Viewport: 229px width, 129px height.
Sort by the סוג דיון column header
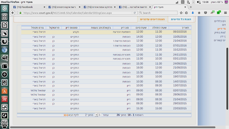(125, 28)
